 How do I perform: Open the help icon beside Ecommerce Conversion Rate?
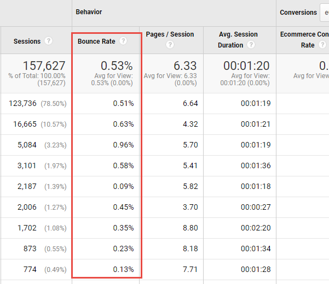coord(322,45)
